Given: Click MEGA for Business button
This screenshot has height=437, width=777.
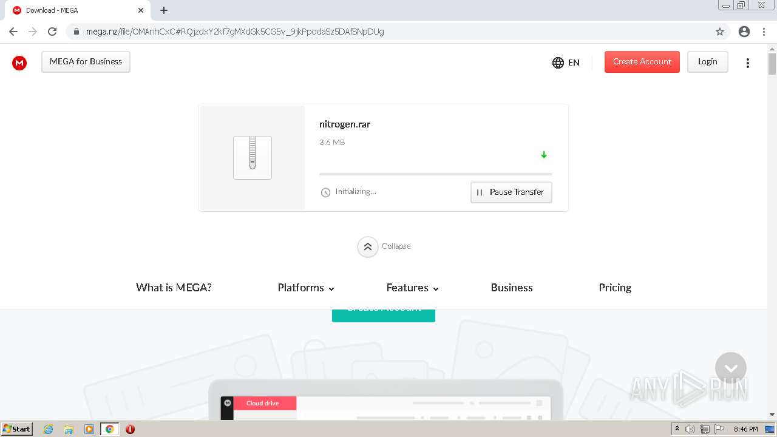Looking at the screenshot, I should (86, 62).
